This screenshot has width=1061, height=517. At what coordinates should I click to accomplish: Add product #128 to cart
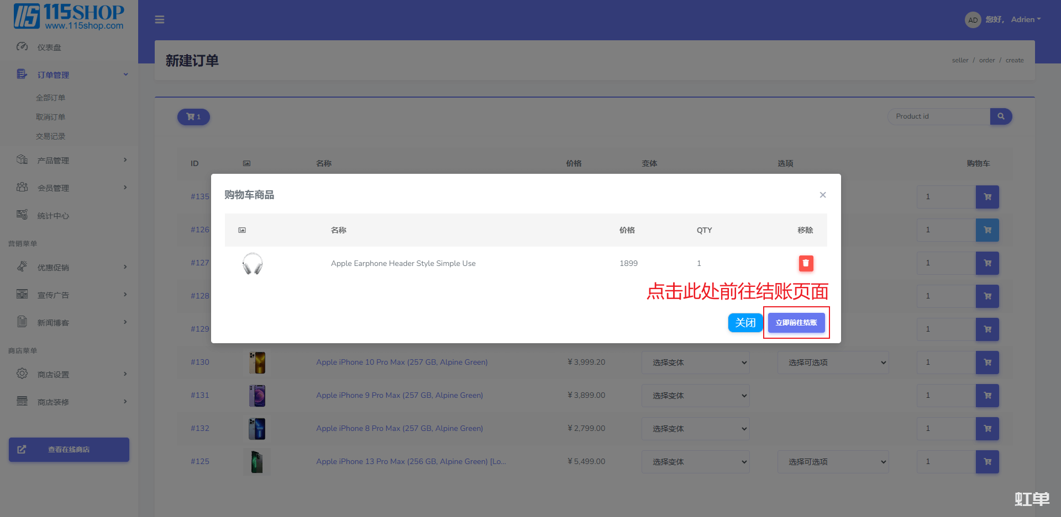coord(988,296)
